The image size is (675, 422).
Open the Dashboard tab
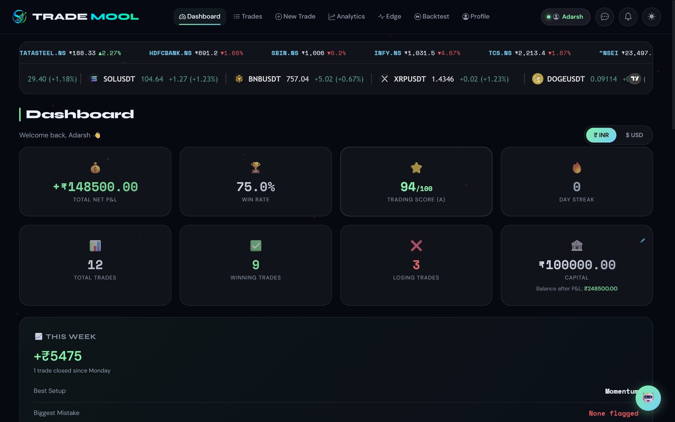tap(200, 17)
